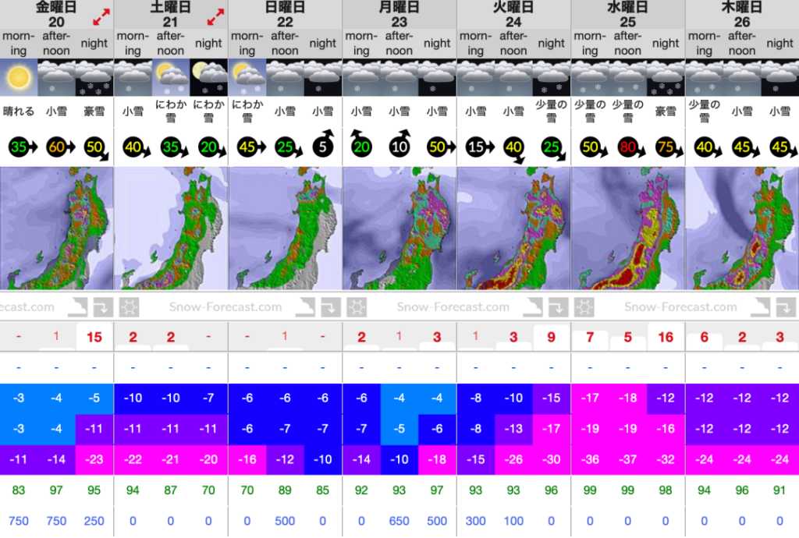Image resolution: width=799 pixels, height=538 pixels.
Task: Select the Tuesday 24 day header
Action: click(x=513, y=14)
